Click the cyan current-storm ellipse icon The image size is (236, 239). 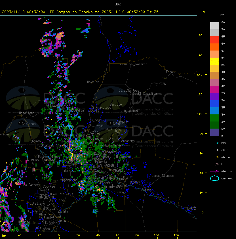pyautogui.click(x=214, y=178)
